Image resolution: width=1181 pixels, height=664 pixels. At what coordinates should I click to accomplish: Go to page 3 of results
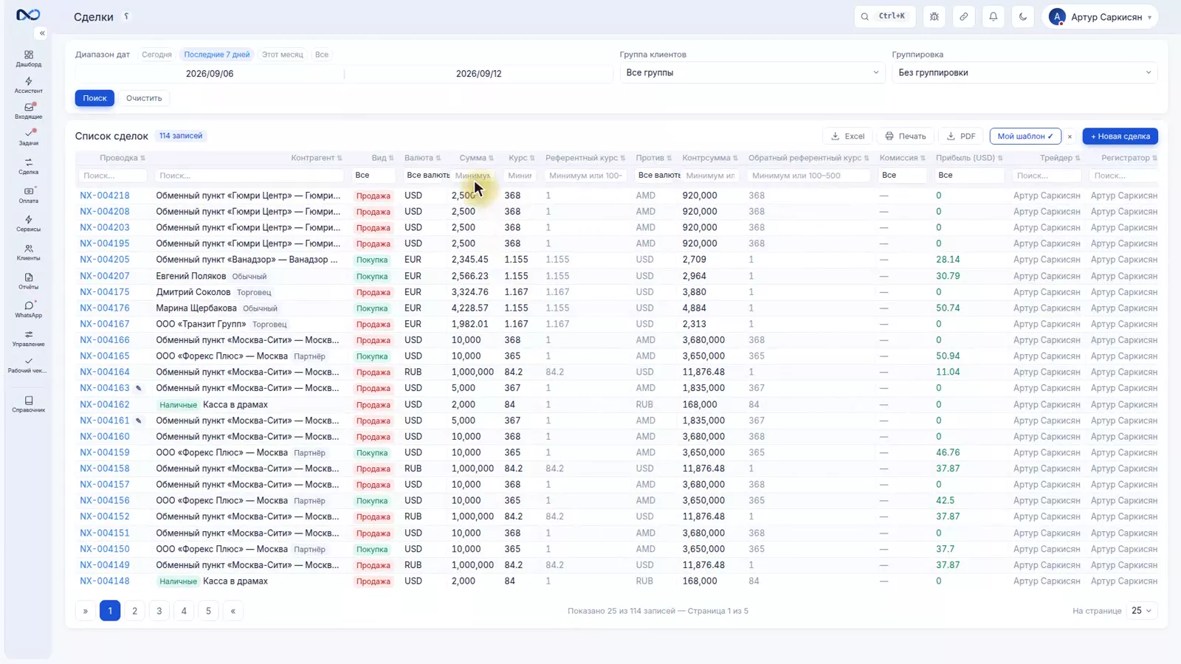click(159, 611)
